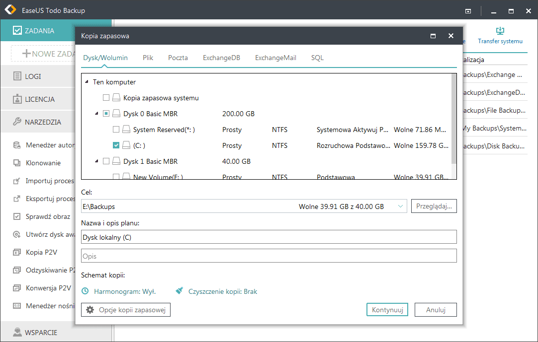
Task: Switch to the ExchangeDB tab
Action: pos(221,58)
